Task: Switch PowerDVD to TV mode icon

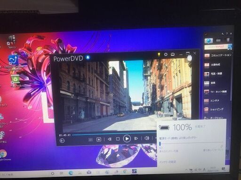Action: 173,54
